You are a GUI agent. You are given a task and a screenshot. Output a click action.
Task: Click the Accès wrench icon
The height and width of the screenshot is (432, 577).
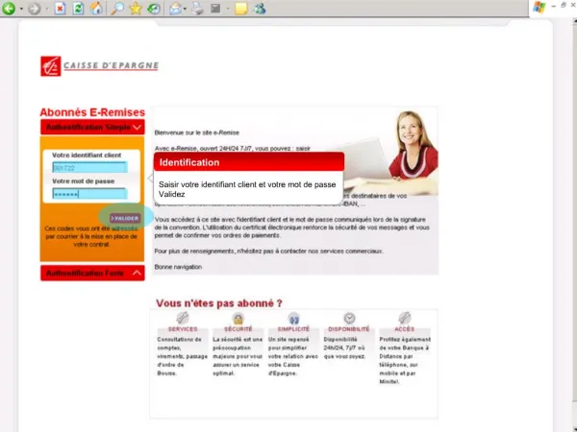point(405,318)
